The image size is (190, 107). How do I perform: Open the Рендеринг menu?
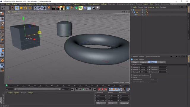pyautogui.click(x=76, y=4)
